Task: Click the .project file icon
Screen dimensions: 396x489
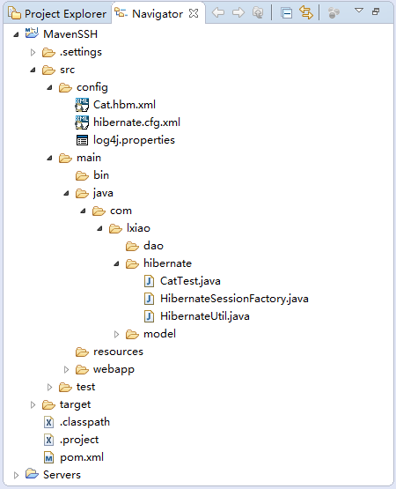Action: [x=48, y=440]
